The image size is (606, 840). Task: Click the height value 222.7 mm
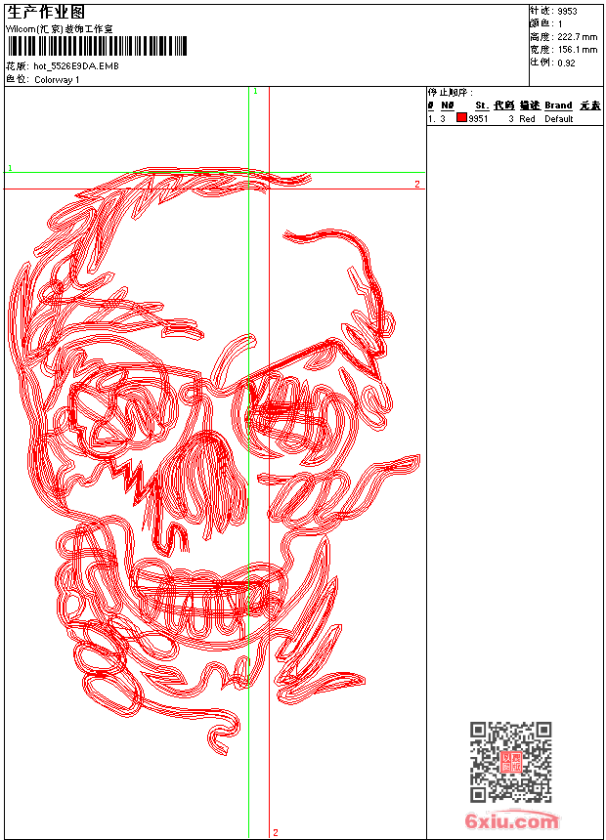[x=577, y=36]
